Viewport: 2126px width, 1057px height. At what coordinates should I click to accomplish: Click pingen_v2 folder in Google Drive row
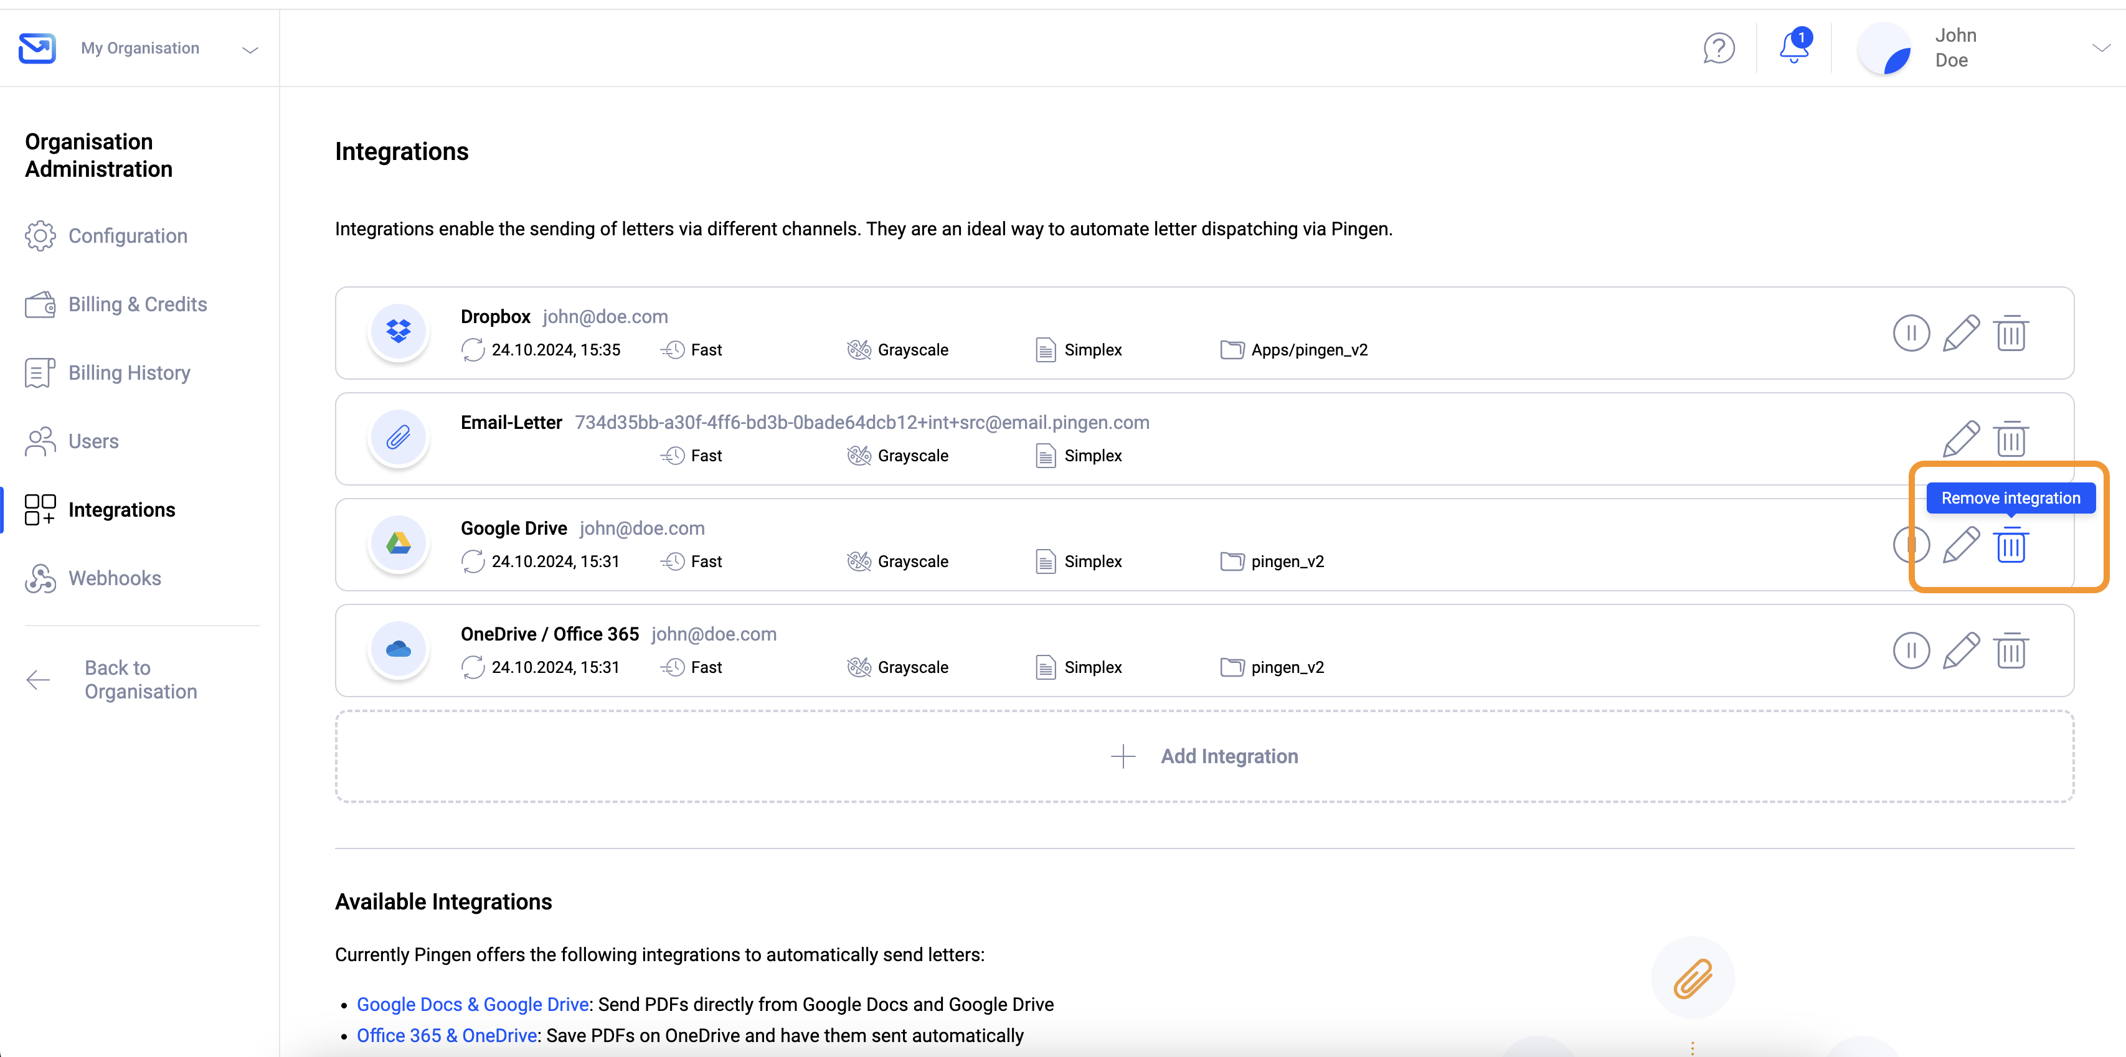1272,561
